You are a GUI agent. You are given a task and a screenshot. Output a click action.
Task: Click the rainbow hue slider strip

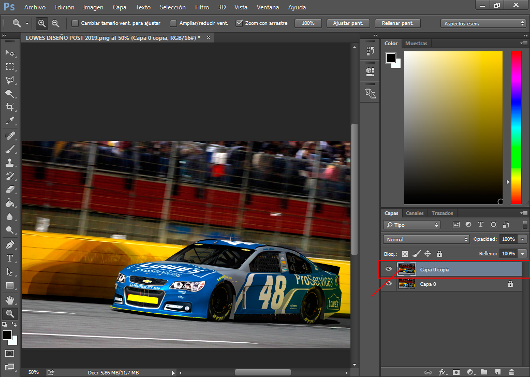[516, 127]
